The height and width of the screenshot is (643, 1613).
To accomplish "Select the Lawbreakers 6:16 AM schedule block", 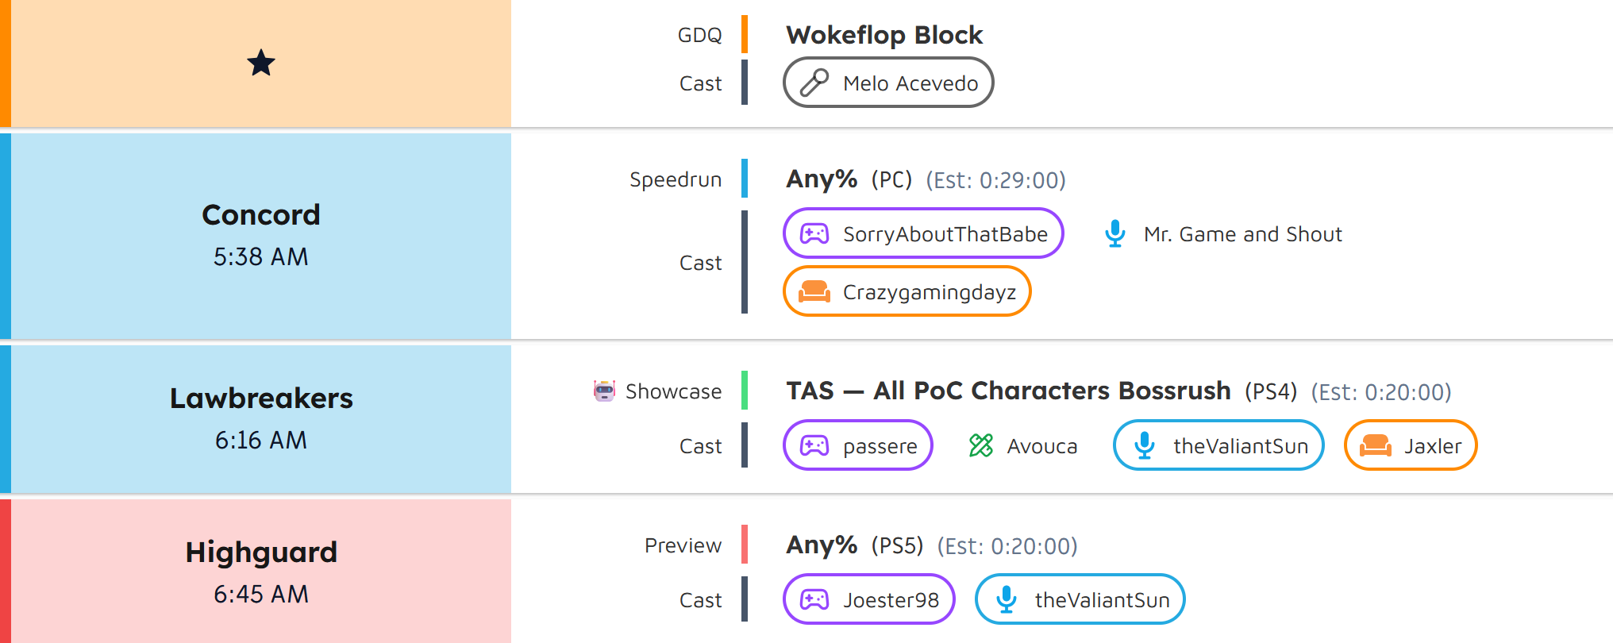I will (260, 418).
